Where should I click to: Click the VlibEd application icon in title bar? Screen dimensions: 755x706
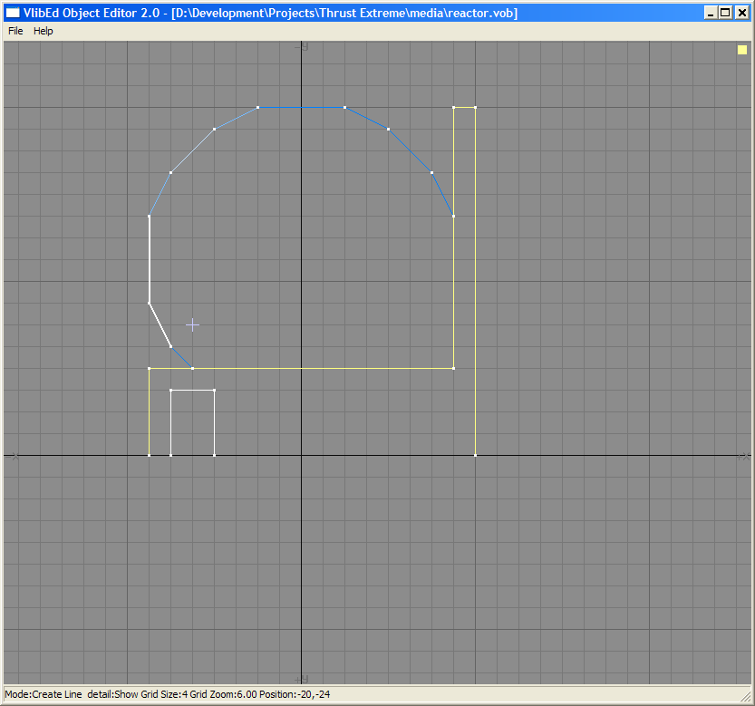pyautogui.click(x=13, y=13)
